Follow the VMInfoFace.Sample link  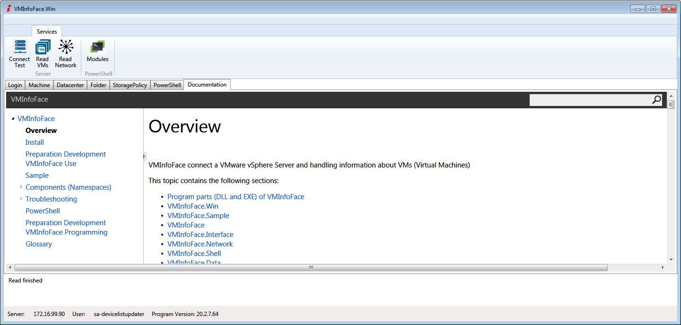(x=198, y=216)
